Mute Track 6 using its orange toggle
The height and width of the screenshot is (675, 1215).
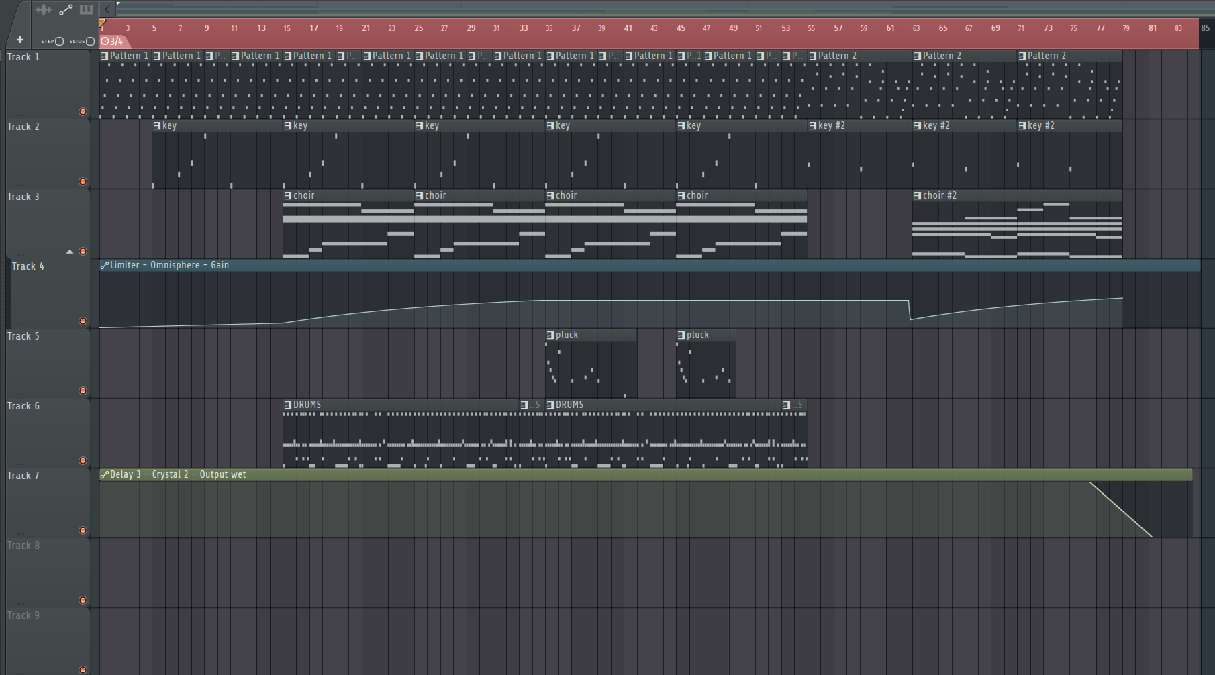(83, 461)
